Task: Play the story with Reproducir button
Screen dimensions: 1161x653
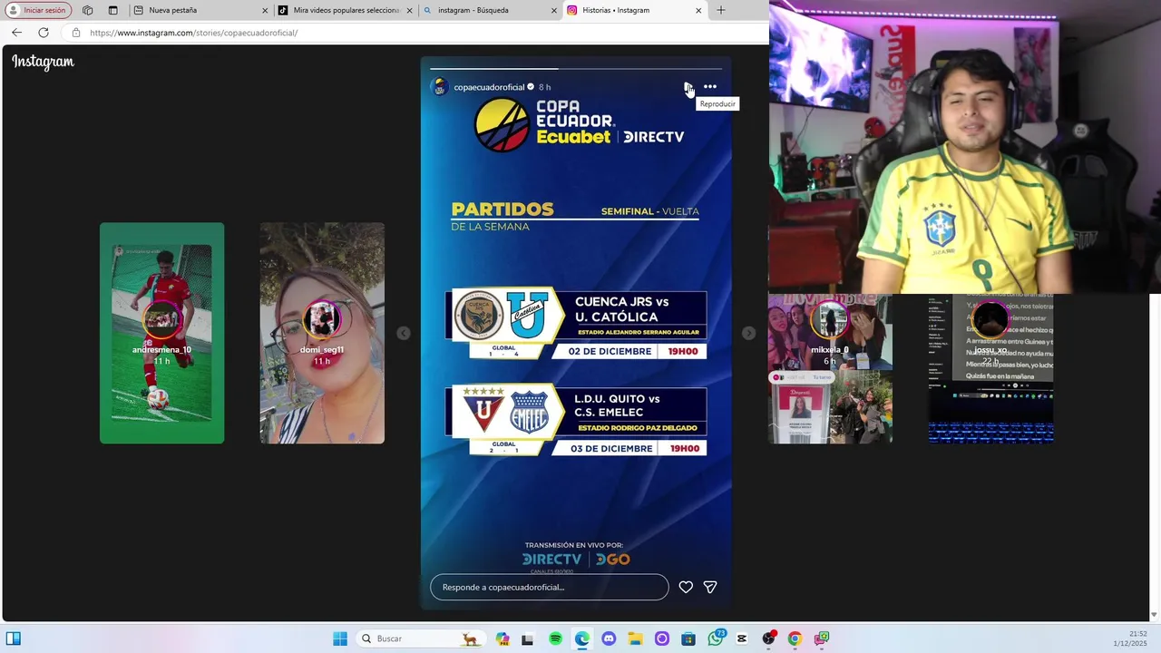Action: pyautogui.click(x=688, y=87)
